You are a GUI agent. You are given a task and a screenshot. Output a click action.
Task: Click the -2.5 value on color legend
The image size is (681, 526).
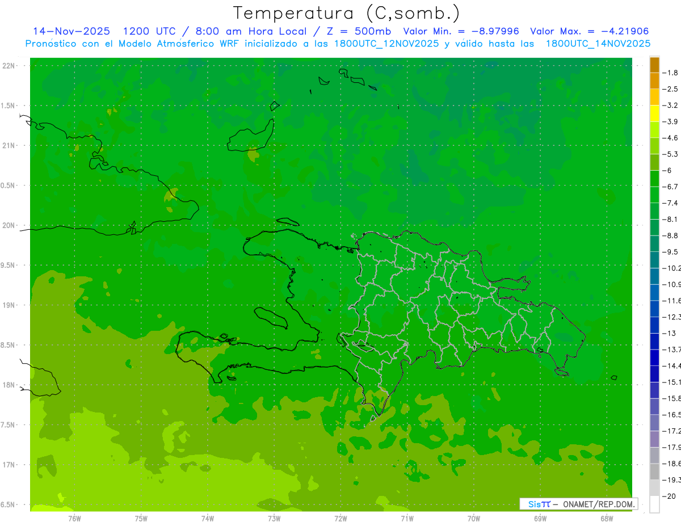[x=670, y=89]
